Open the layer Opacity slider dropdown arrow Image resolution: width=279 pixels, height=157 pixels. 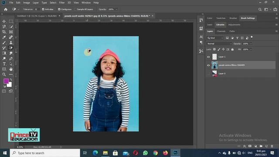point(251,44)
